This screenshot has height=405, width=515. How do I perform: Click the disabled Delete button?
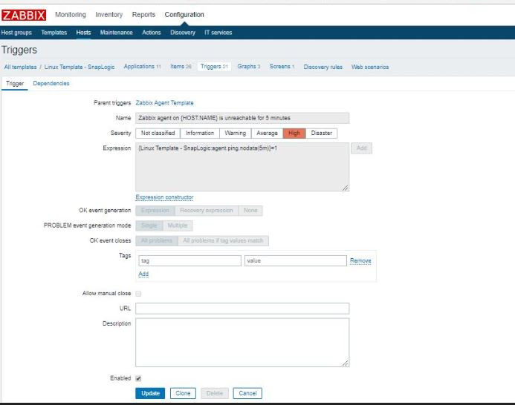click(215, 393)
